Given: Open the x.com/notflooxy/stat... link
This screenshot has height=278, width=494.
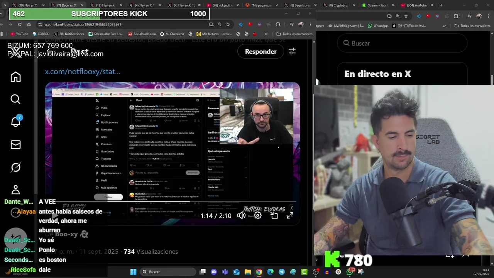Looking at the screenshot, I should (83, 71).
